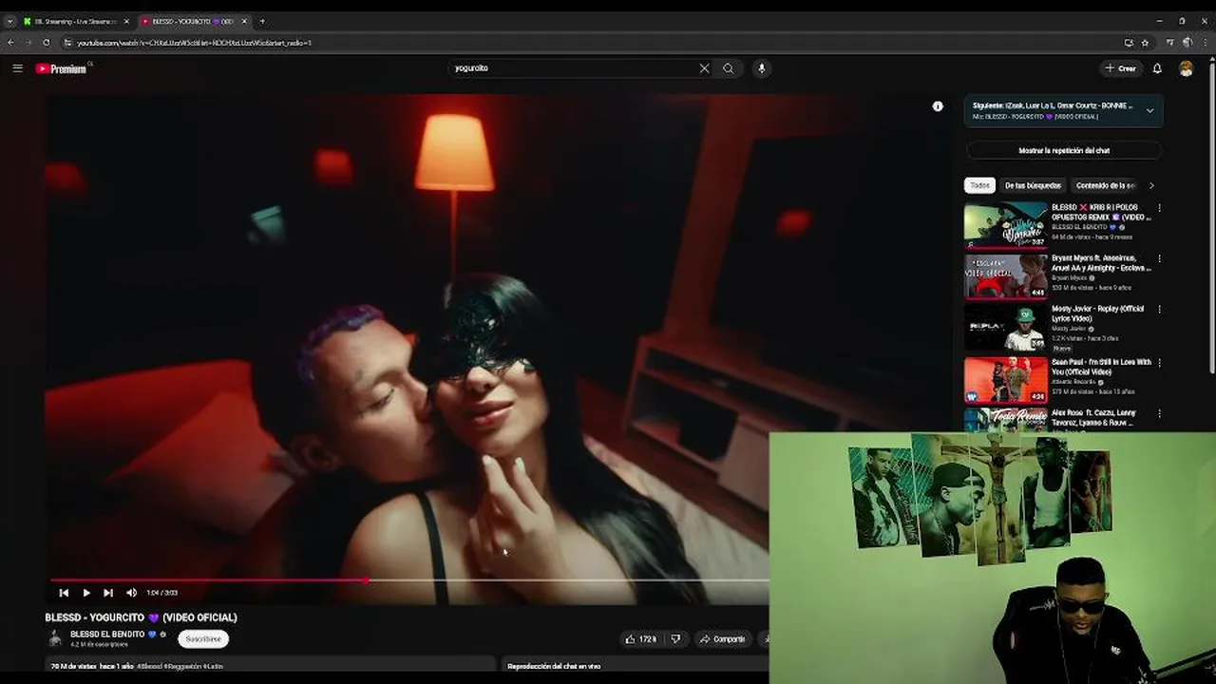1216x684 pixels.
Task: Open the YouTube hamburger guide menu
Action: point(17,68)
